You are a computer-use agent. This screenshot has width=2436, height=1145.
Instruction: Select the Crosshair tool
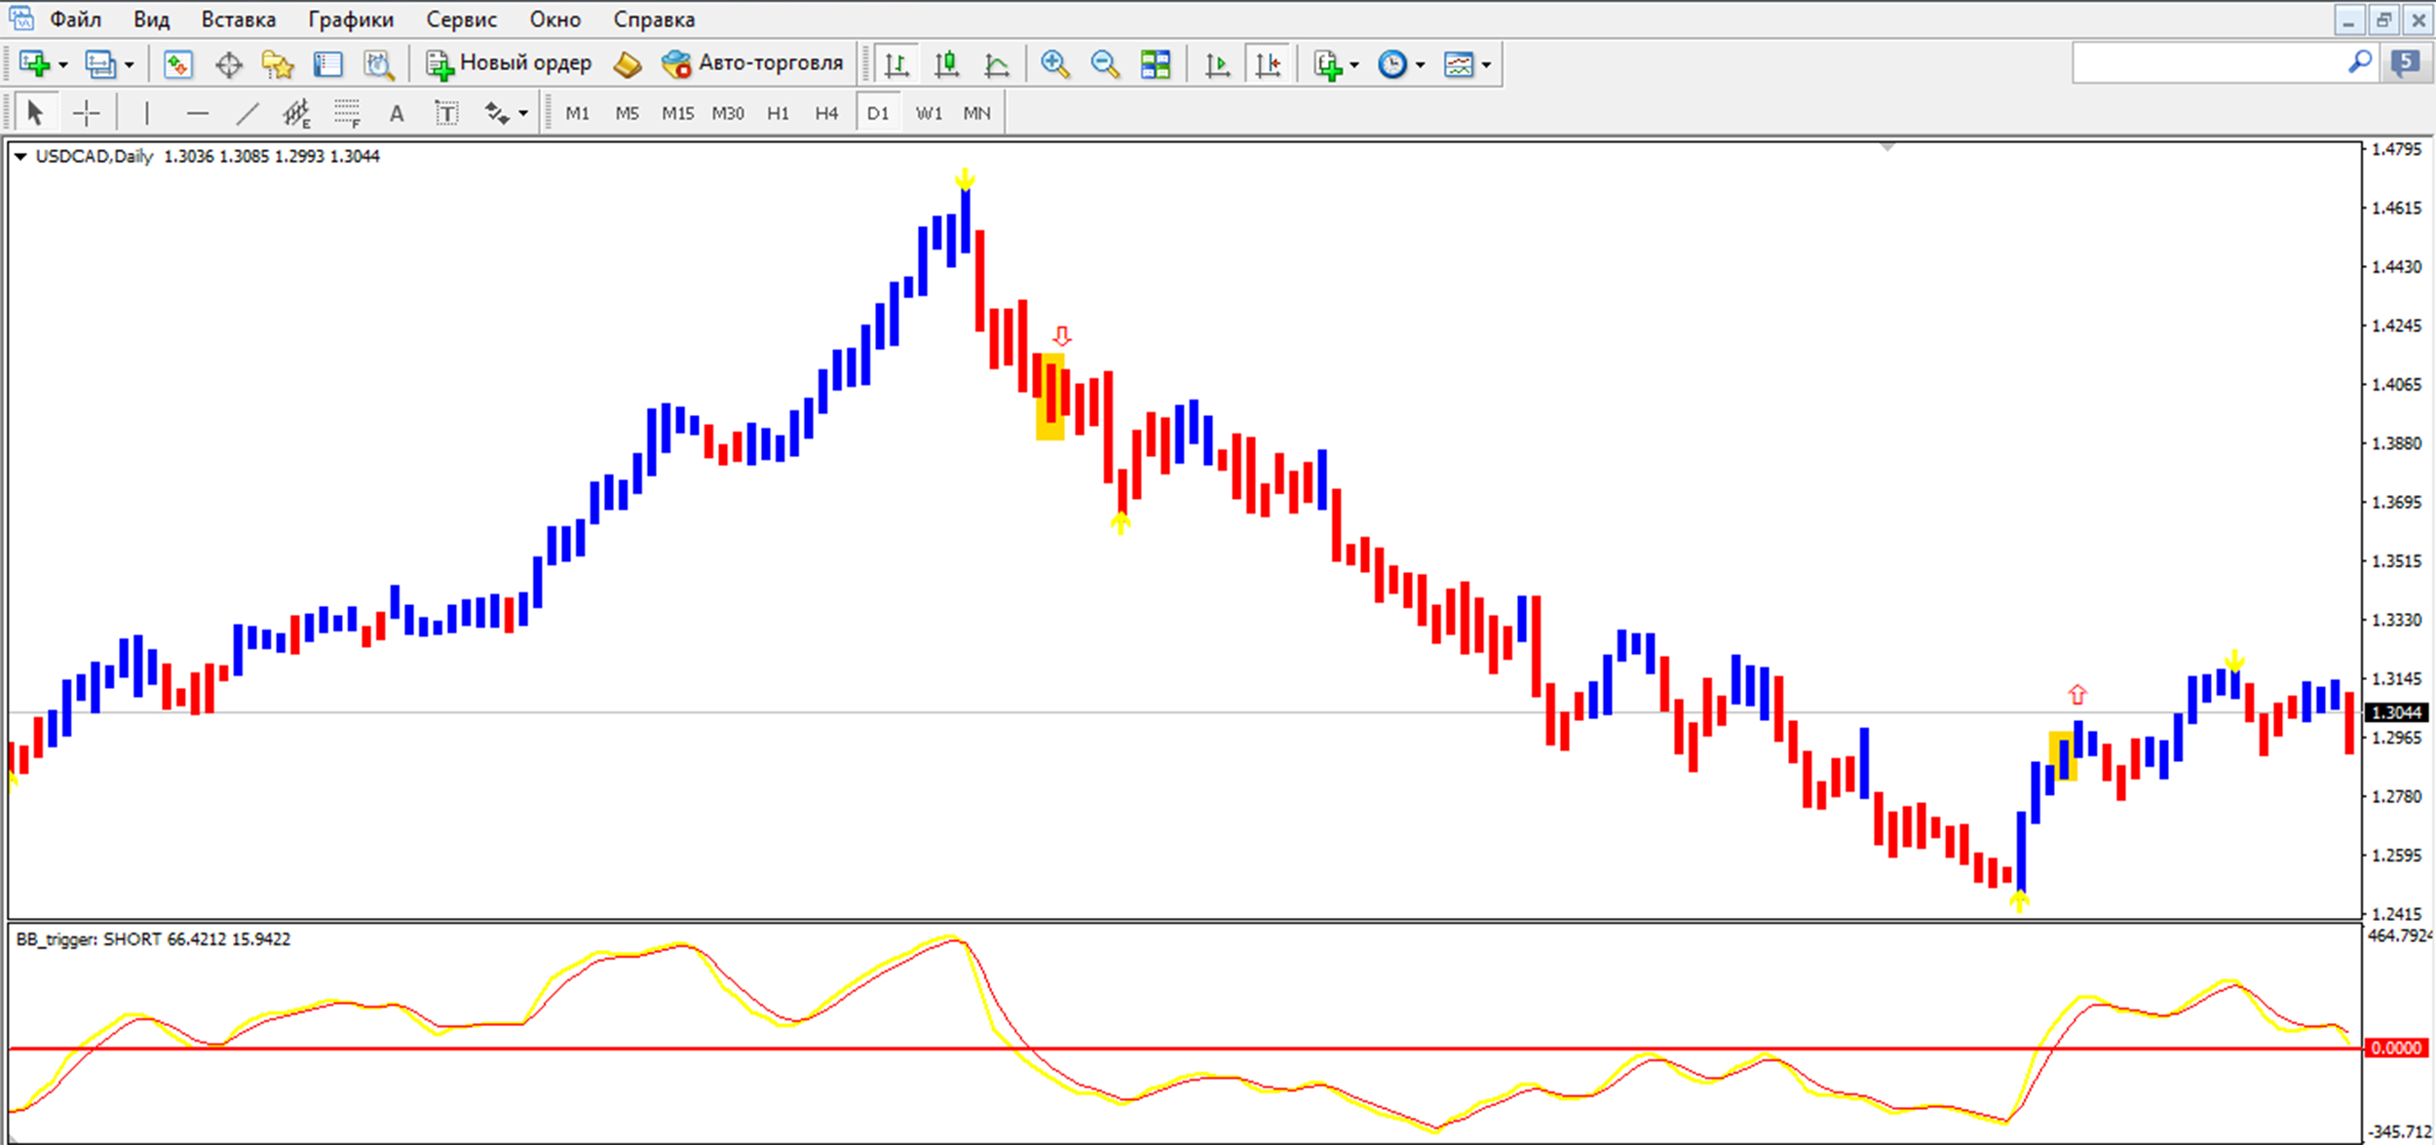86,113
